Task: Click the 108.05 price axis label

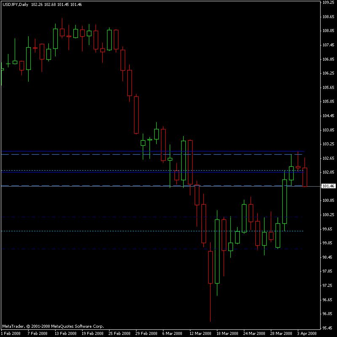Action: click(x=329, y=31)
